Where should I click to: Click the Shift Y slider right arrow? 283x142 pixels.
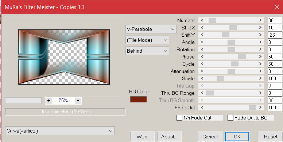260,35
